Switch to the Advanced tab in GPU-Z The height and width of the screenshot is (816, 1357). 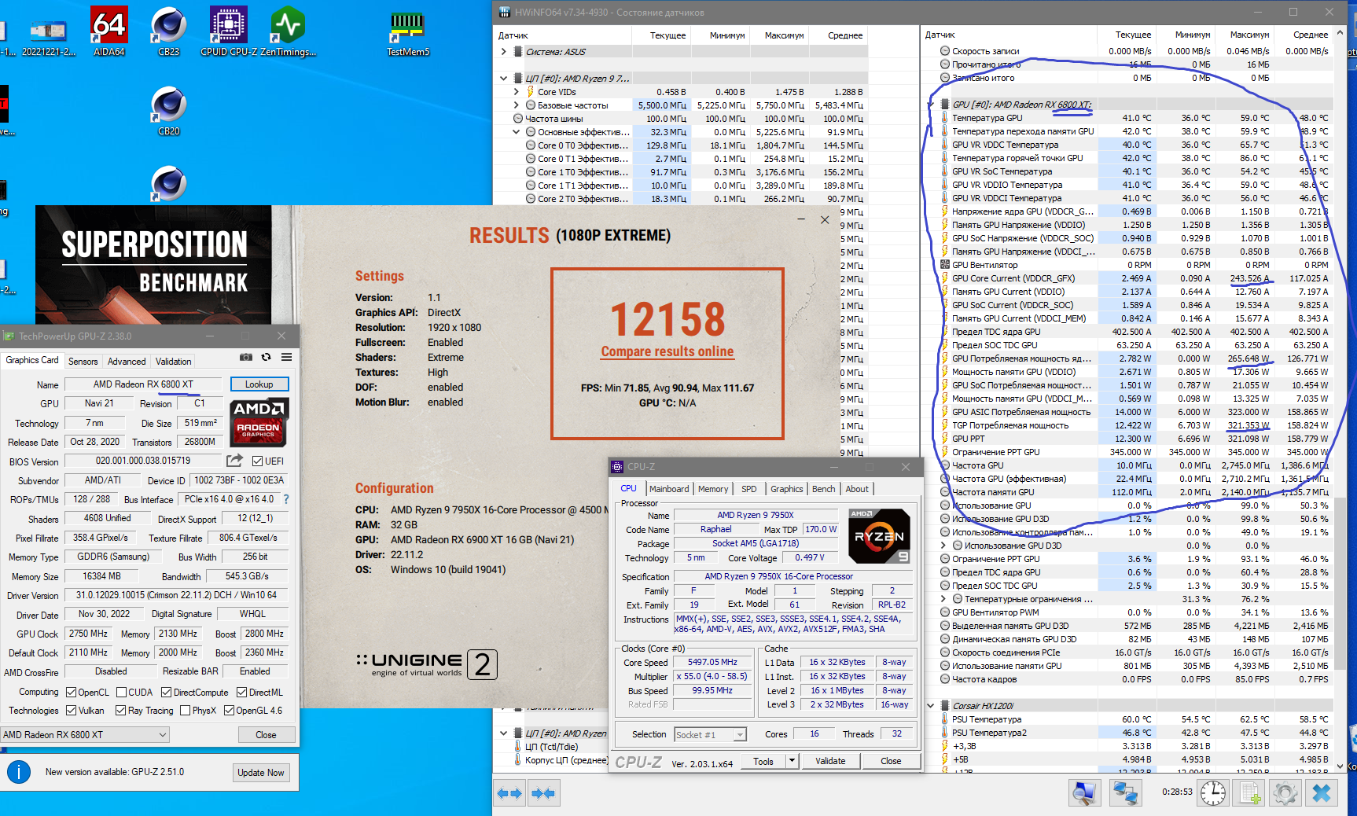[x=127, y=362]
